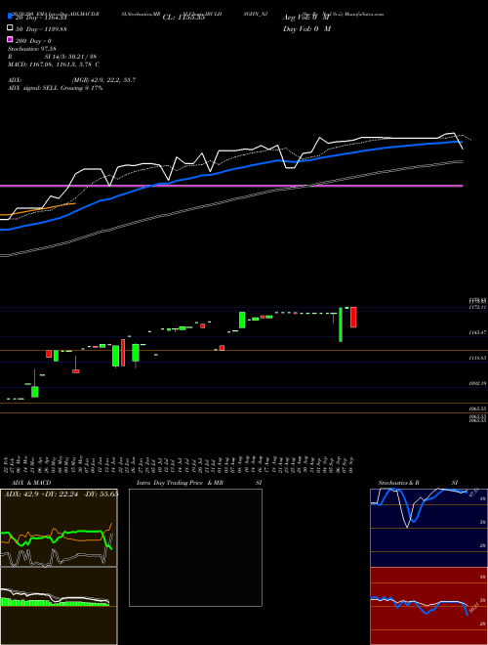Click the MACD values line
This screenshot has height=645, width=488.
[54, 64]
